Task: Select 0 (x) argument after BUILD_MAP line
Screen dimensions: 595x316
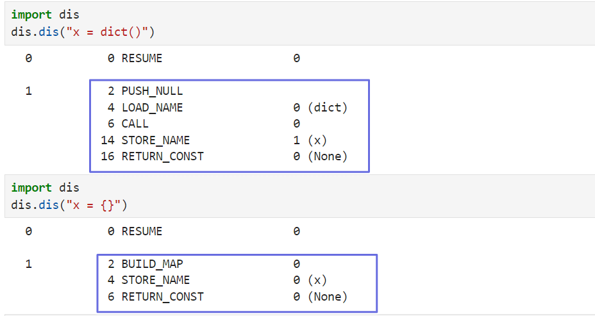Action: click(310, 280)
